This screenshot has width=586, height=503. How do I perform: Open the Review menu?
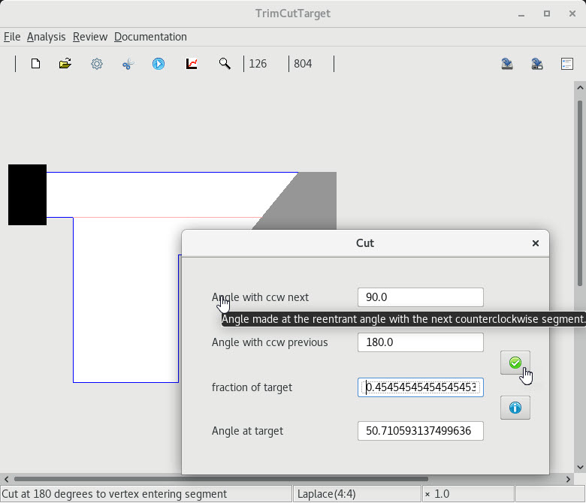(90, 37)
